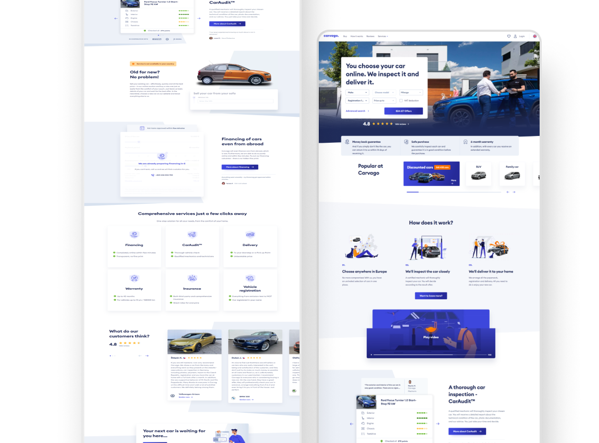
Task: Open the Ford Focus Turnier thumbnail on the right page
Action: pos(366,402)
